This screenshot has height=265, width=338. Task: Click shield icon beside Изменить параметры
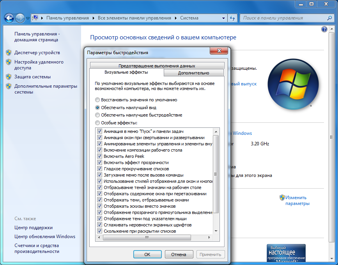tap(282, 198)
